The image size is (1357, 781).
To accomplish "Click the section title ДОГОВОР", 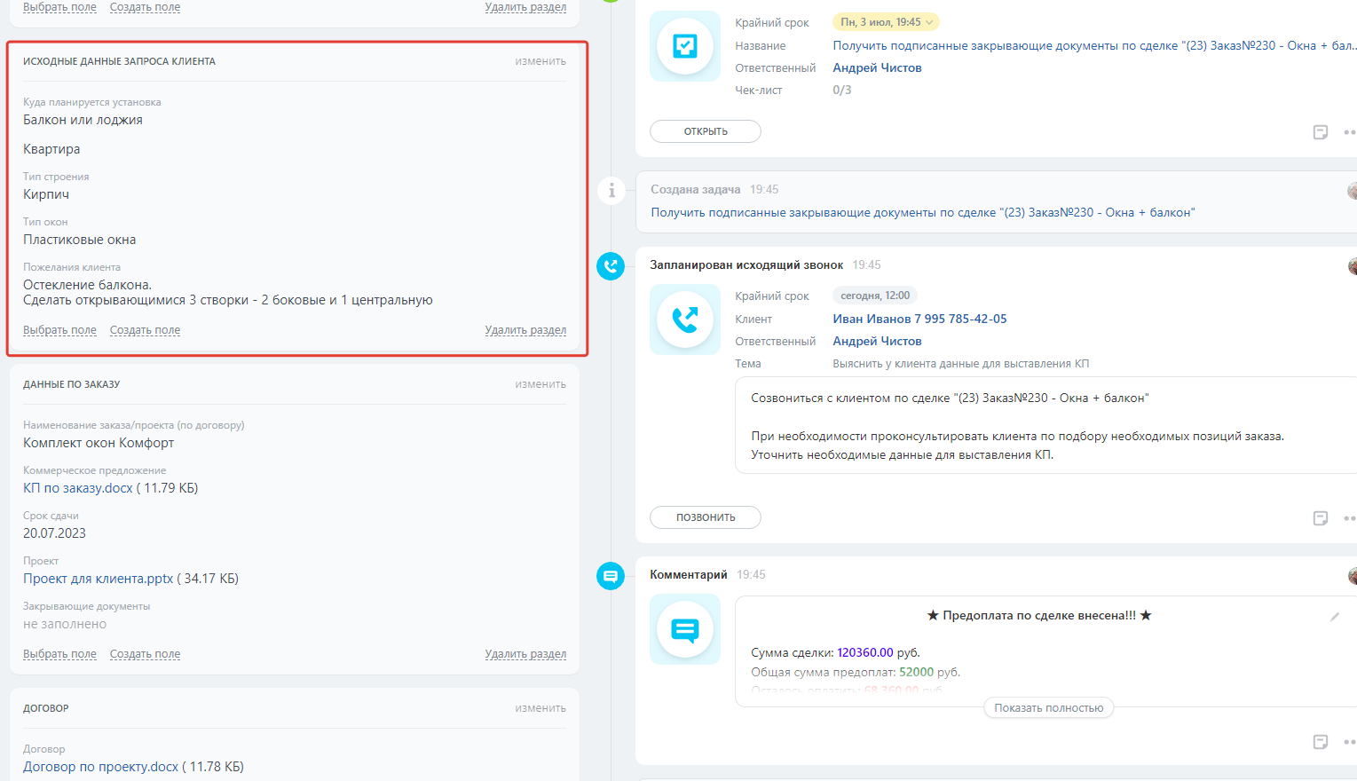I will tap(46, 708).
